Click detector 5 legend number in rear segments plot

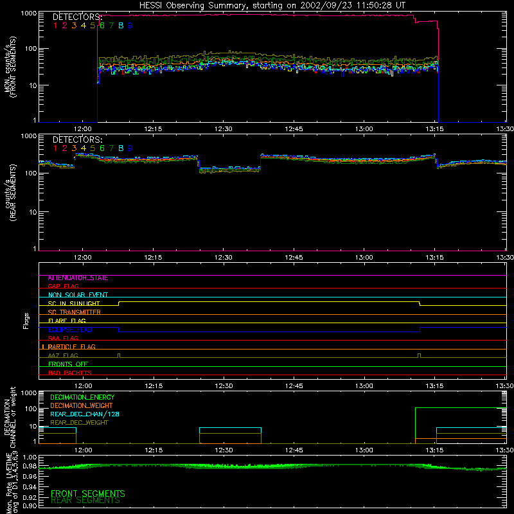point(93,148)
